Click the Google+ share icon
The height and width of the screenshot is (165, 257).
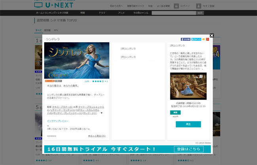coord(207,39)
